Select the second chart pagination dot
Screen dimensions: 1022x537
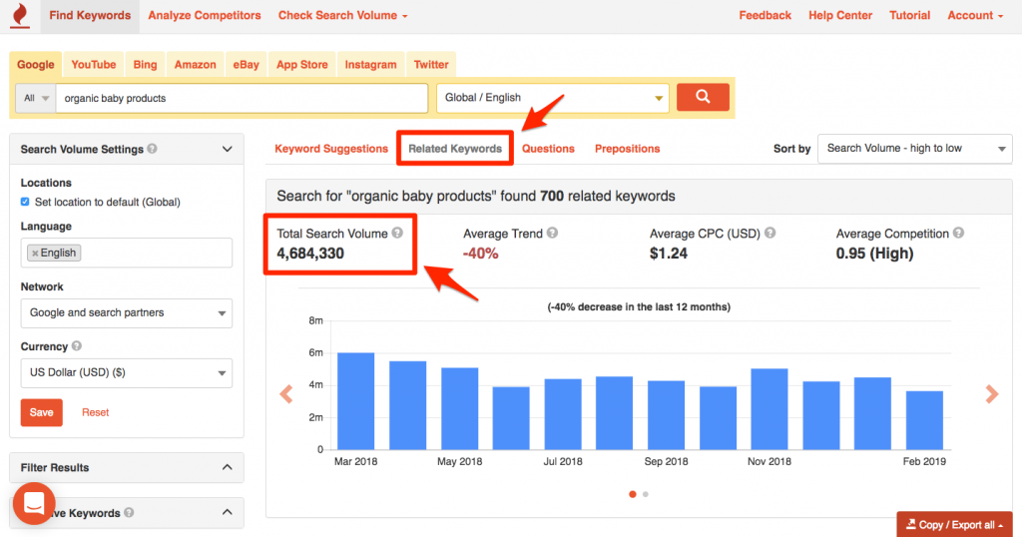click(x=646, y=494)
